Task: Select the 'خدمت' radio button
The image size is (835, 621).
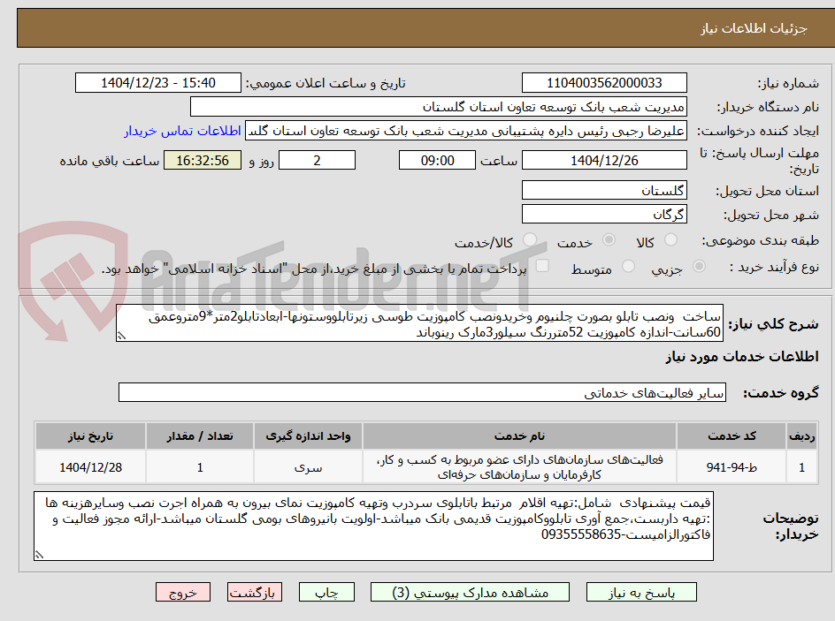Action: (x=609, y=240)
